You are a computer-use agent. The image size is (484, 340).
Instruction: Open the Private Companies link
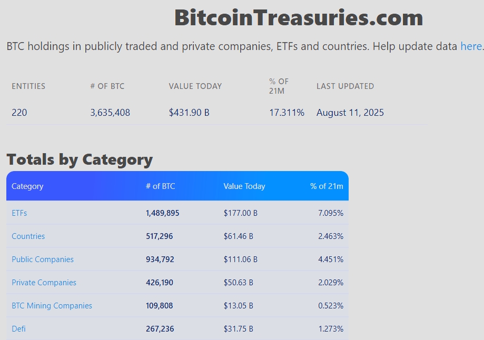[x=44, y=283]
